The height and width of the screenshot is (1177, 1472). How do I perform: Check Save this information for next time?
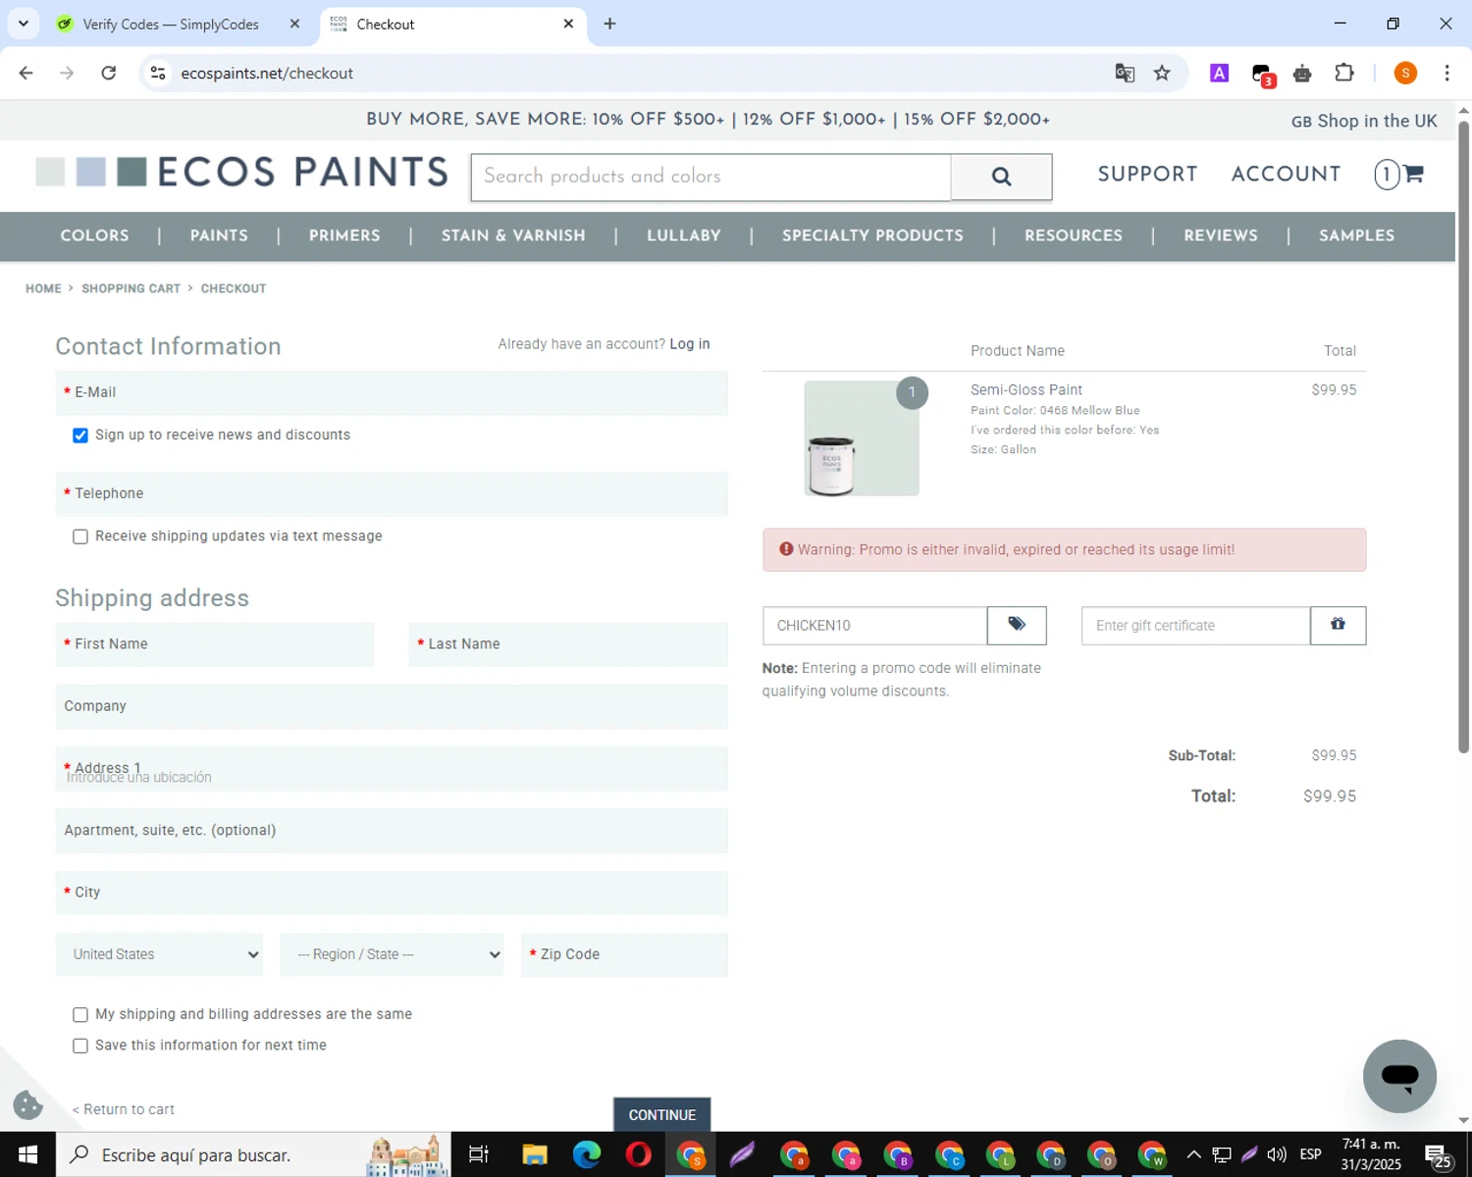(x=80, y=1046)
